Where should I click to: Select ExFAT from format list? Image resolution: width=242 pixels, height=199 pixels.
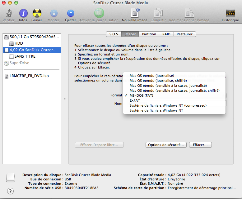[x=134, y=100]
